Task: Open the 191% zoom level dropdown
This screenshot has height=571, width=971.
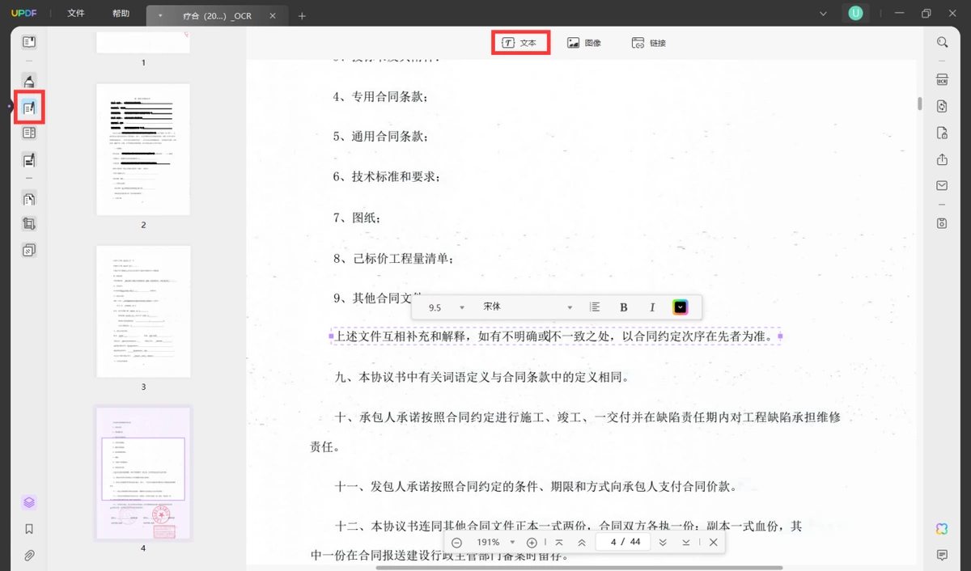Action: tap(495, 542)
